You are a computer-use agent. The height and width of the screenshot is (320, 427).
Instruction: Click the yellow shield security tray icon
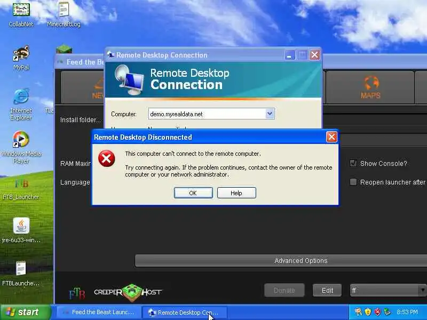pos(368,312)
